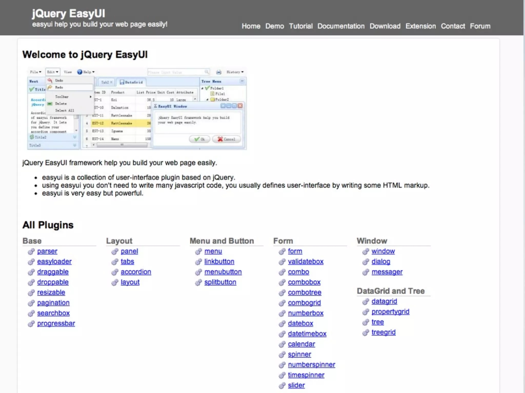The height and width of the screenshot is (393, 525).
Task: Open the droppable plugin link
Action: [x=53, y=282]
